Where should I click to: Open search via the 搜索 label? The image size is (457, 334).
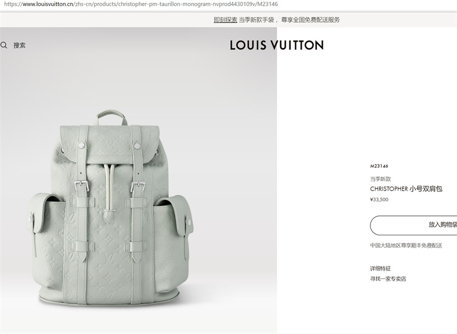(x=19, y=45)
